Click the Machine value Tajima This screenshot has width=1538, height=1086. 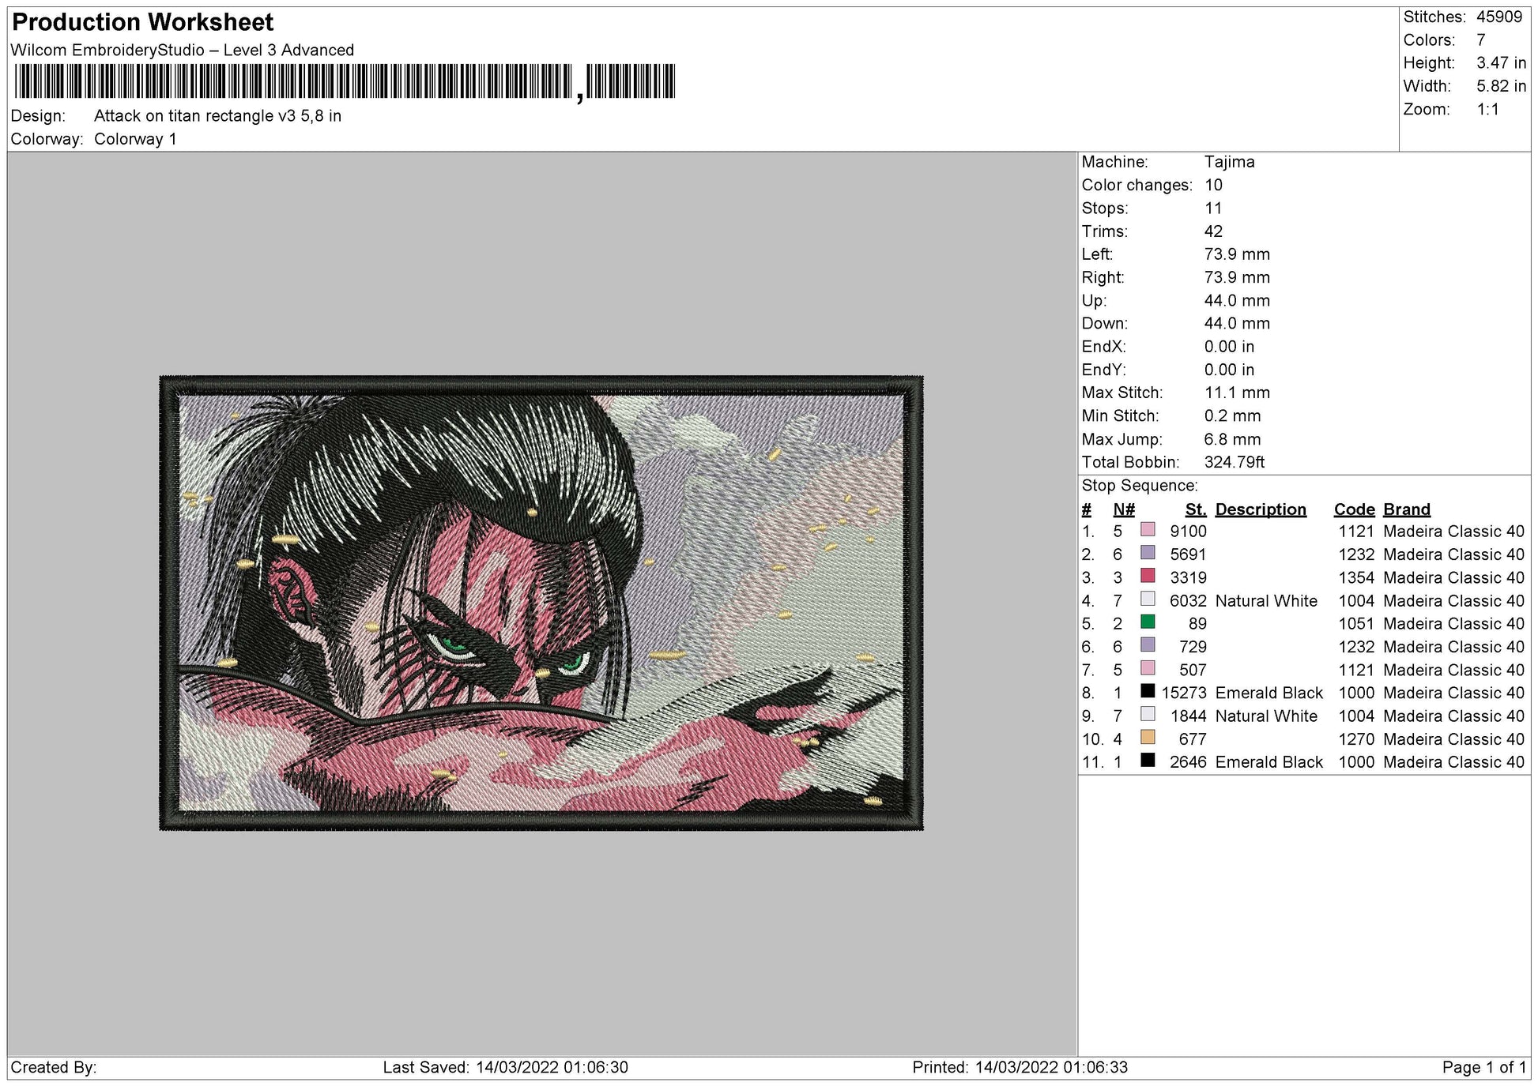[1230, 162]
